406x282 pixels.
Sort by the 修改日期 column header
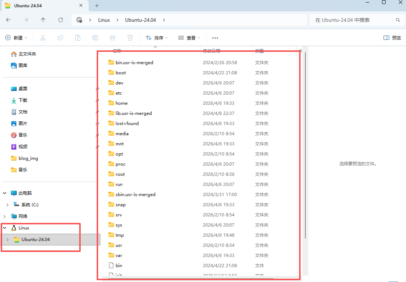pos(212,51)
